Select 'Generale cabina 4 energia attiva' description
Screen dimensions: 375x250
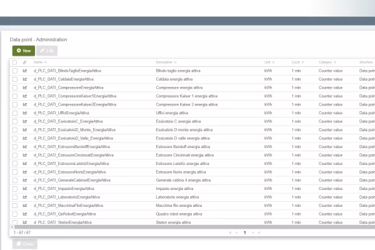[x=183, y=181]
